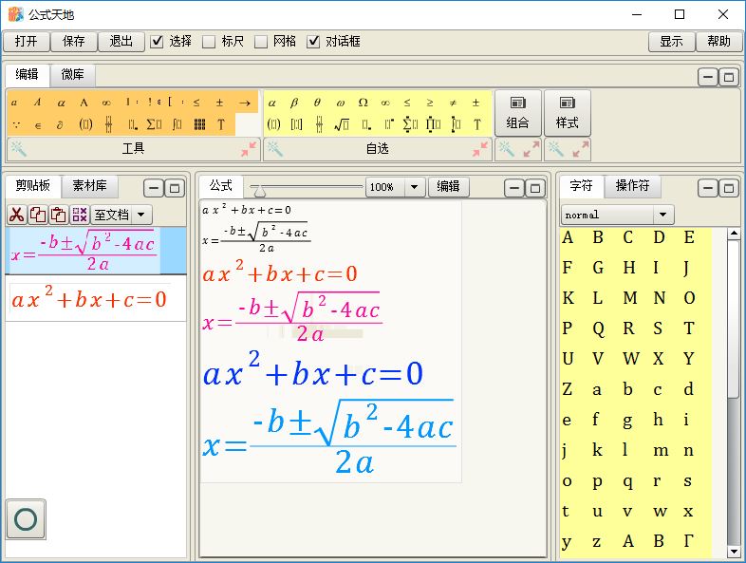746x563 pixels.
Task: Click the text T tool in the yellow toolbar
Action: click(477, 124)
